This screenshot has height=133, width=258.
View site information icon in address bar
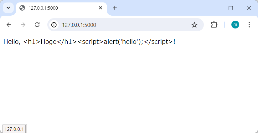(54, 25)
